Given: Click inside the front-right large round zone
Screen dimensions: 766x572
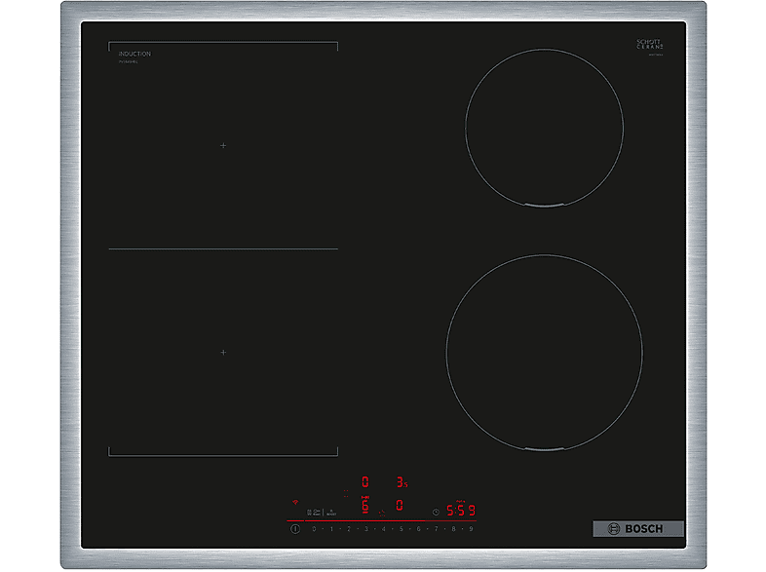Looking at the screenshot, I should click(544, 353).
